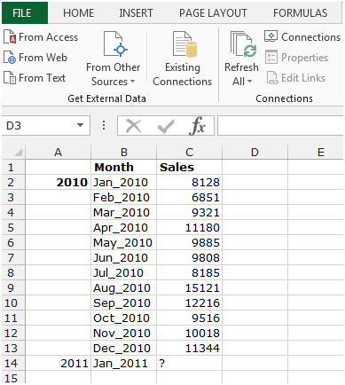Click the From Text file icon
This screenshot has height=385, width=345.
click(10, 78)
